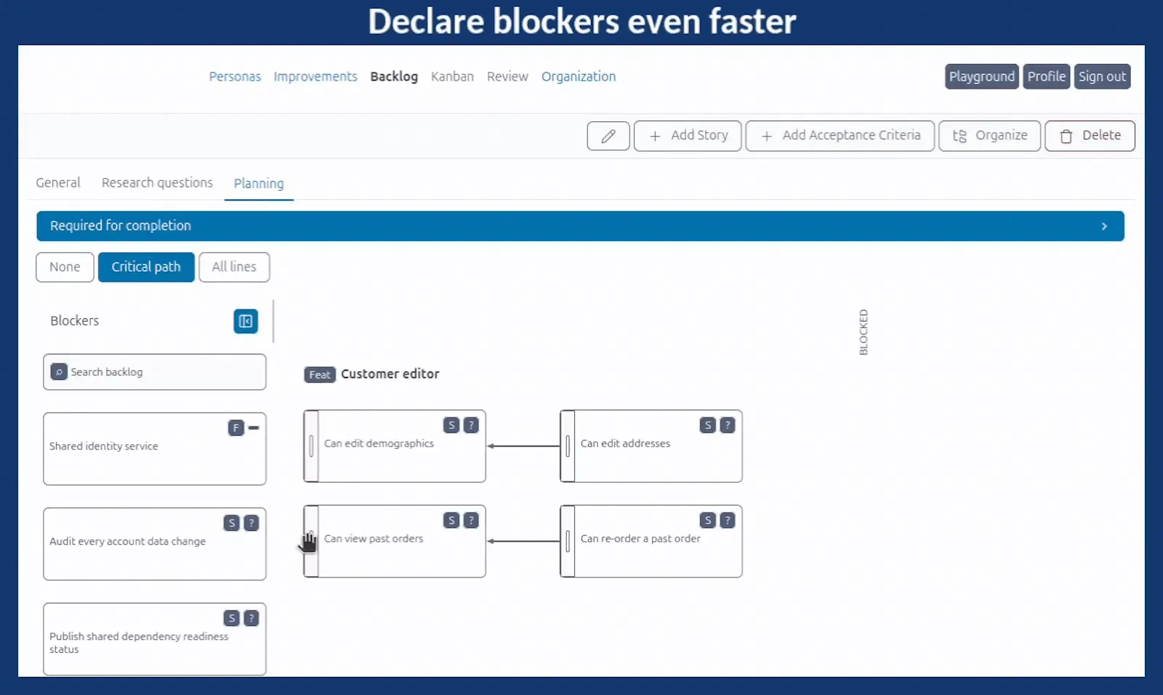Click question badge on Can re-order a past order
This screenshot has width=1163, height=695.
tap(727, 520)
